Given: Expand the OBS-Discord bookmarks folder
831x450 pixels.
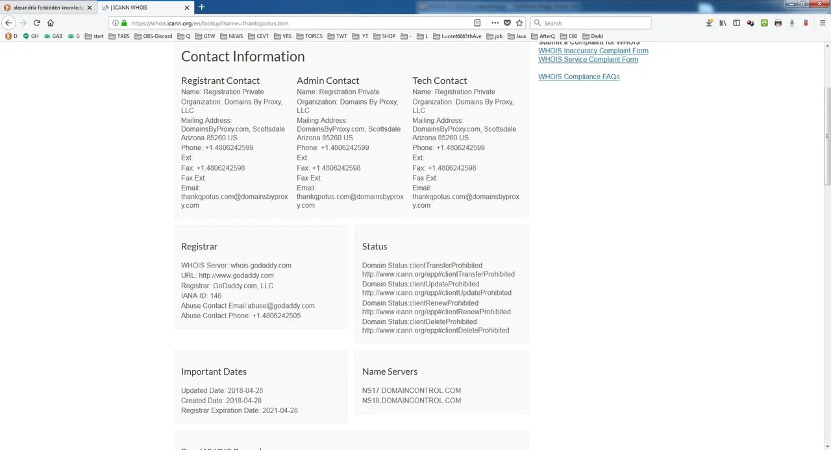Looking at the screenshot, I should [153, 36].
